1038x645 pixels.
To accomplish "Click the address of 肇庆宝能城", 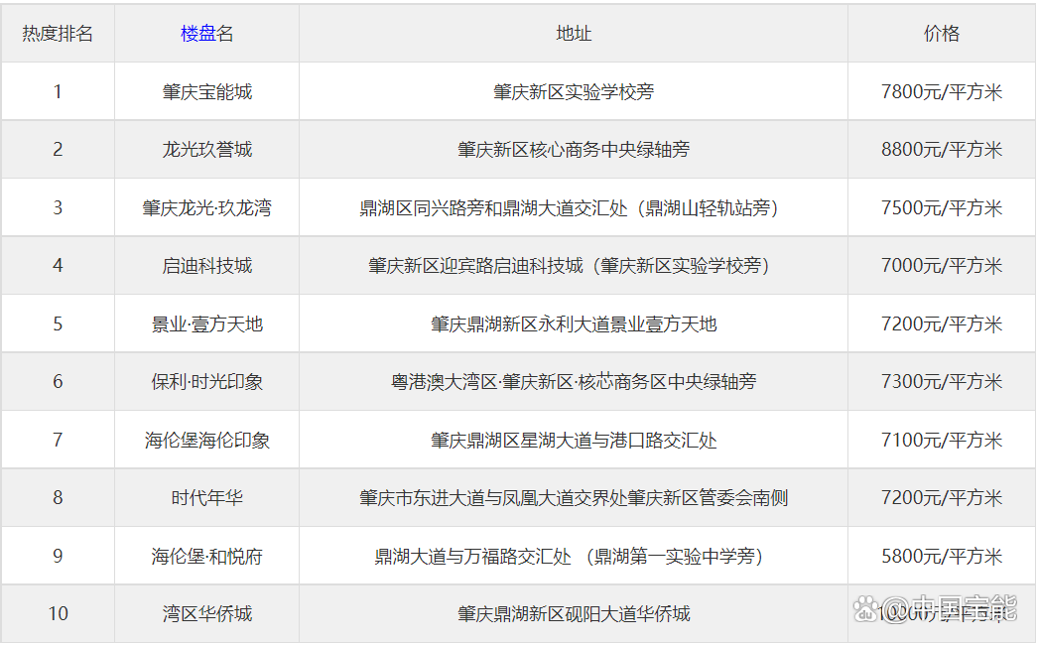I will click(574, 91).
